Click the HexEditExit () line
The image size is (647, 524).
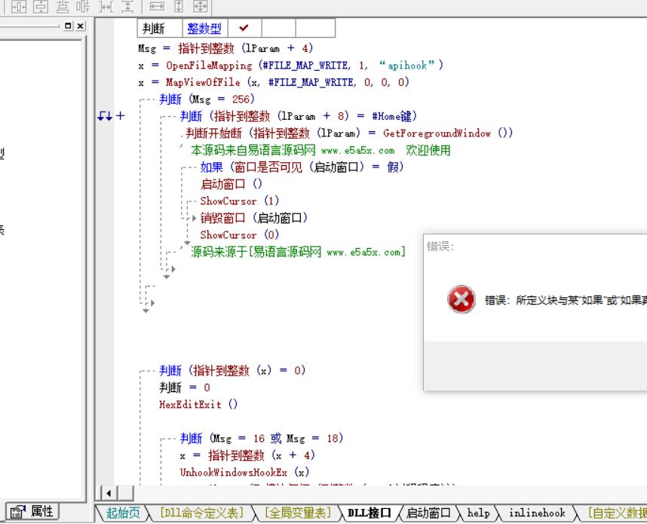point(198,404)
